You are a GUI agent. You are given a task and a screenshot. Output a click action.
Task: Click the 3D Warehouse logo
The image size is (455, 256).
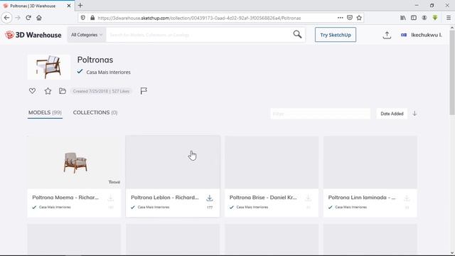point(33,35)
